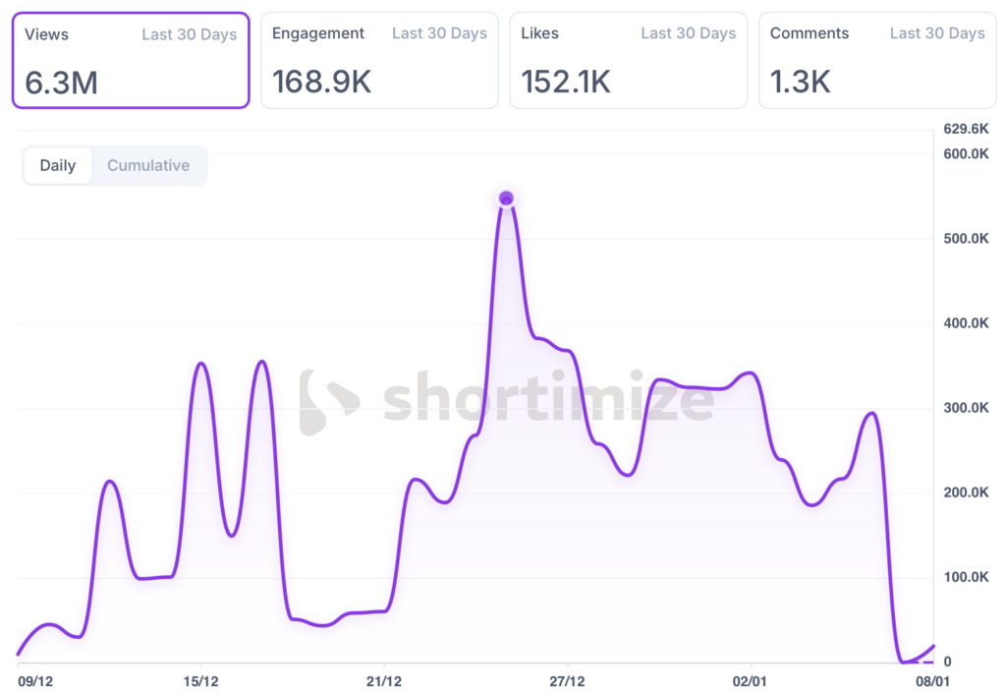Click the 6.3M views total value
The height and width of the screenshot is (692, 1006).
click(61, 83)
